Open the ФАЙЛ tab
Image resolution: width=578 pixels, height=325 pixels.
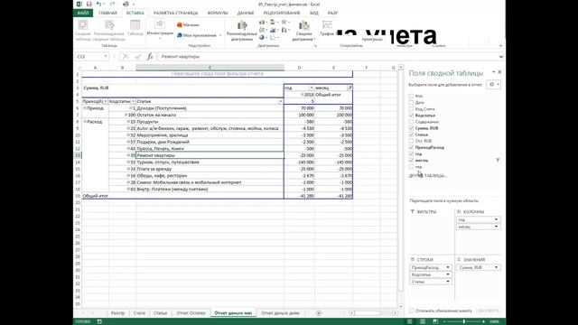pos(83,13)
